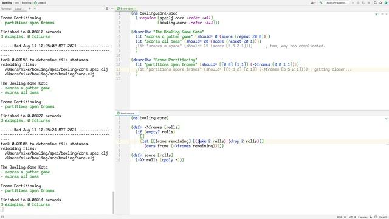389x219 pixels.
Task: Click the terminal input cursor box
Action: pyautogui.click(x=2, y=209)
